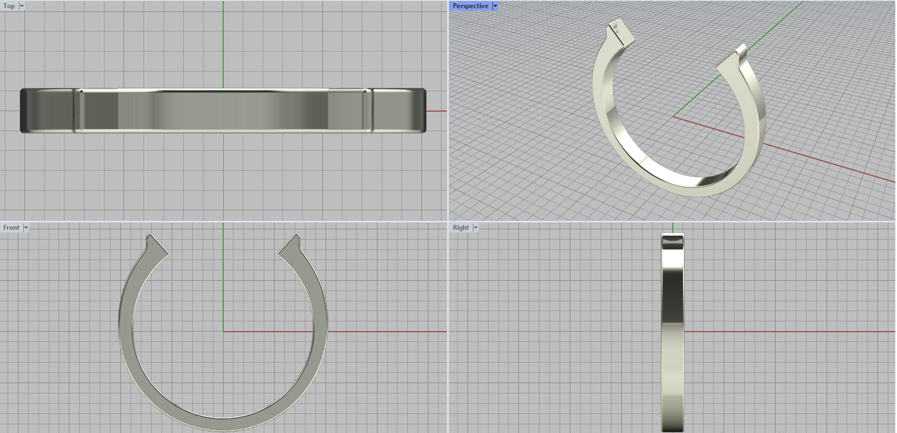The image size is (897, 433).
Task: Click the Perspective viewport title label
Action: 470,6
